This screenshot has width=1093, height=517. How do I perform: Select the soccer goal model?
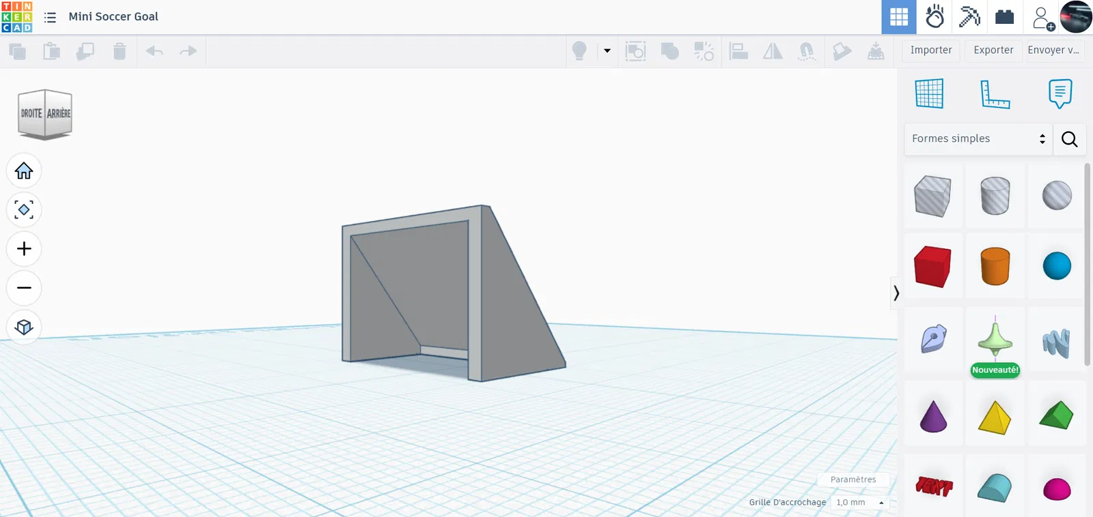(452, 293)
